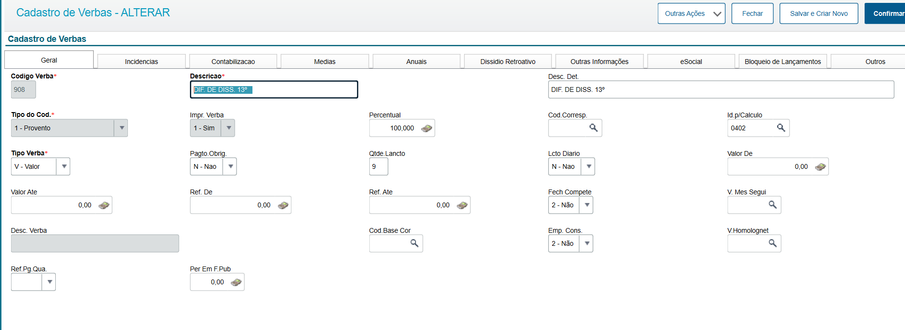The image size is (905, 330).
Task: Open the eSocial tab
Action: (691, 62)
